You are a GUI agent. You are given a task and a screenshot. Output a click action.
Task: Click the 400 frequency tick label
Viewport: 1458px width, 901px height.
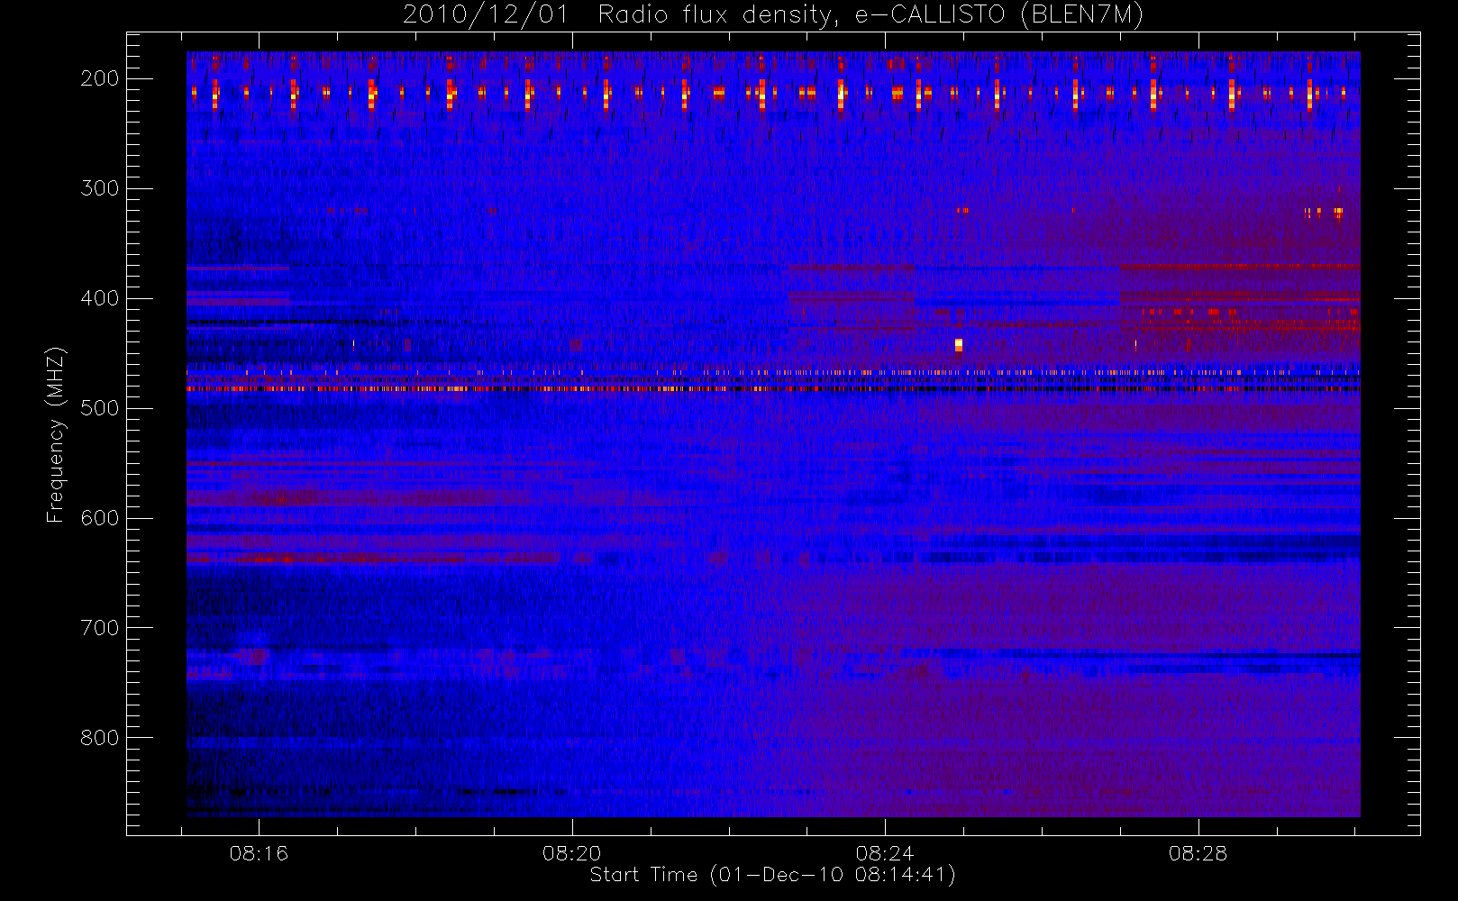point(100,298)
